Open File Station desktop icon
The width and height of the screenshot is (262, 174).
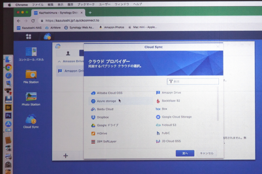click(31, 77)
